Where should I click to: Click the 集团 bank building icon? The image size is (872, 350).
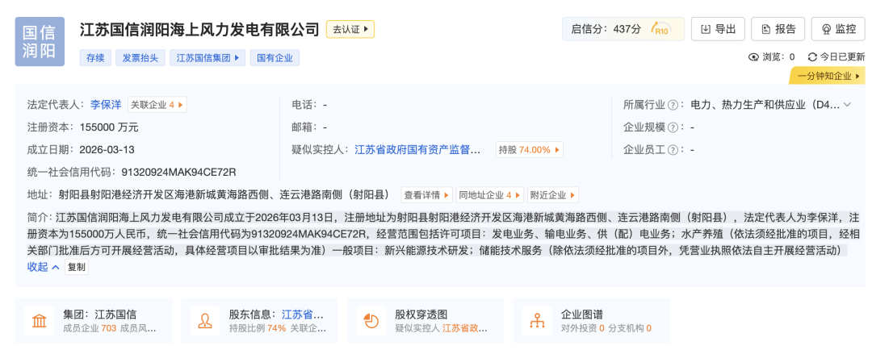pyautogui.click(x=39, y=320)
